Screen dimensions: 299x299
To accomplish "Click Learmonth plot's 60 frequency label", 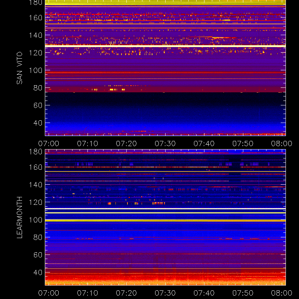I will [38, 255].
